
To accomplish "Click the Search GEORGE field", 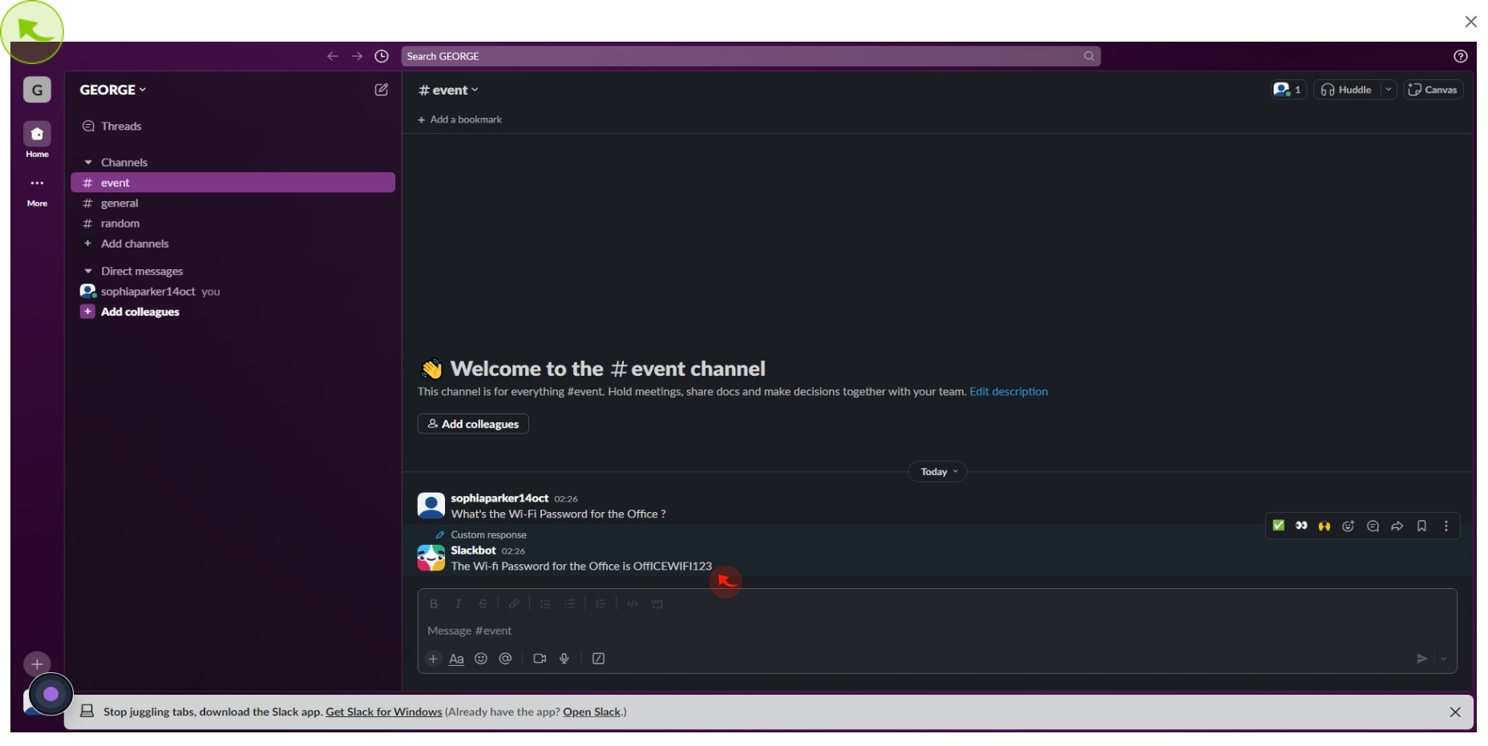I will pos(750,56).
